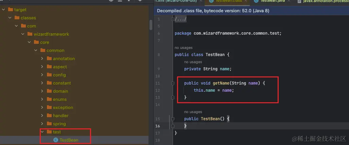Click the TestBean class name on line 8
The height and width of the screenshot is (145, 349).
215,55
